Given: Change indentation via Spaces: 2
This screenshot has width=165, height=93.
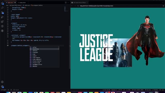Looking at the screenshot, I should tap(114, 90).
